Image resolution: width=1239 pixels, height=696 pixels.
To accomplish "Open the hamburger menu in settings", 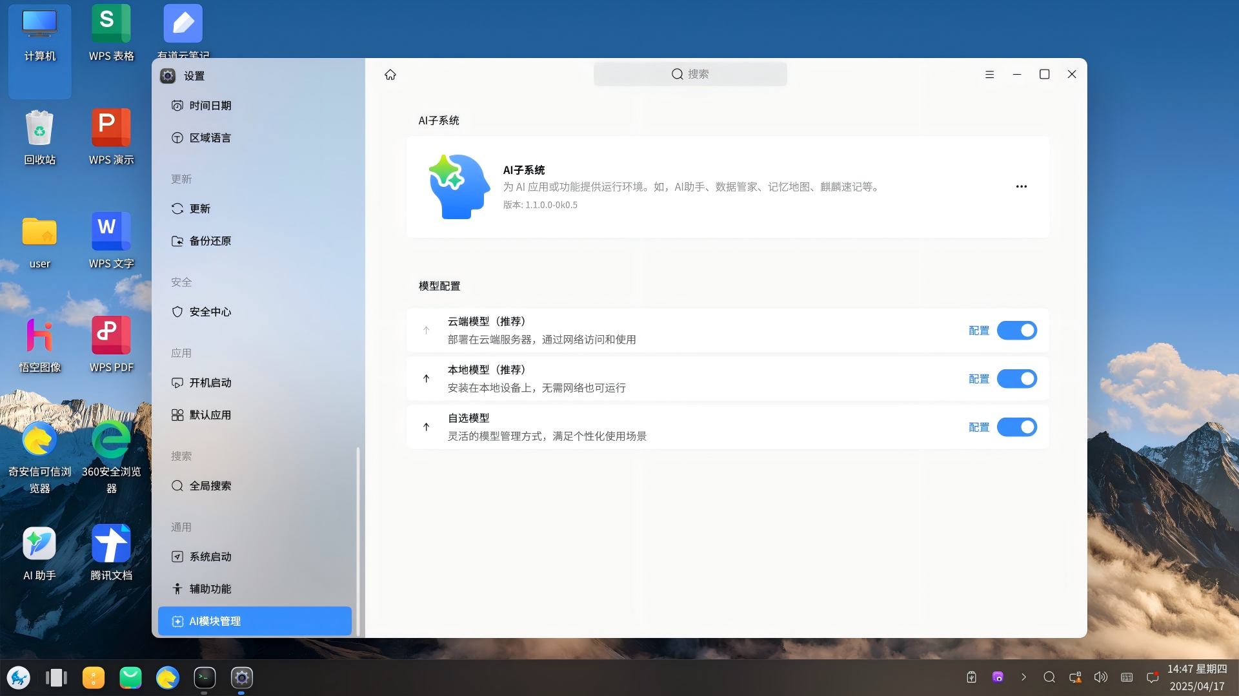I will click(x=989, y=75).
